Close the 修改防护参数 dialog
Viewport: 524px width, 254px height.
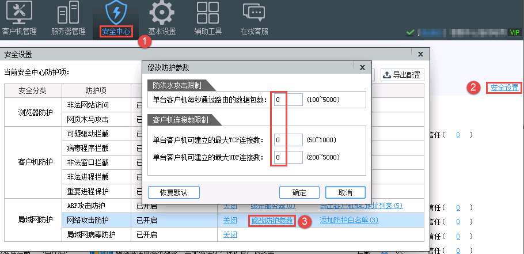(362, 67)
